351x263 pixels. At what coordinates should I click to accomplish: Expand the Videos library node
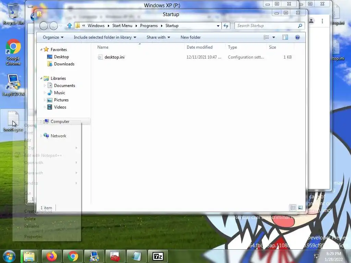click(45, 107)
